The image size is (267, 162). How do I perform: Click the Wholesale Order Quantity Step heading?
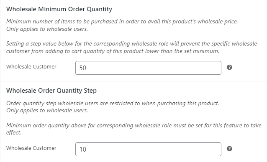[51, 91]
